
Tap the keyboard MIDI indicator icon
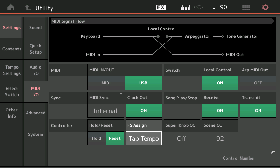(185, 7)
